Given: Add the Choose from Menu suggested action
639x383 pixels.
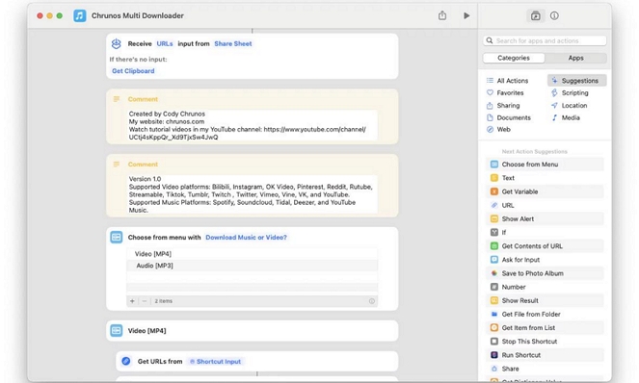Looking at the screenshot, I should tap(545, 165).
